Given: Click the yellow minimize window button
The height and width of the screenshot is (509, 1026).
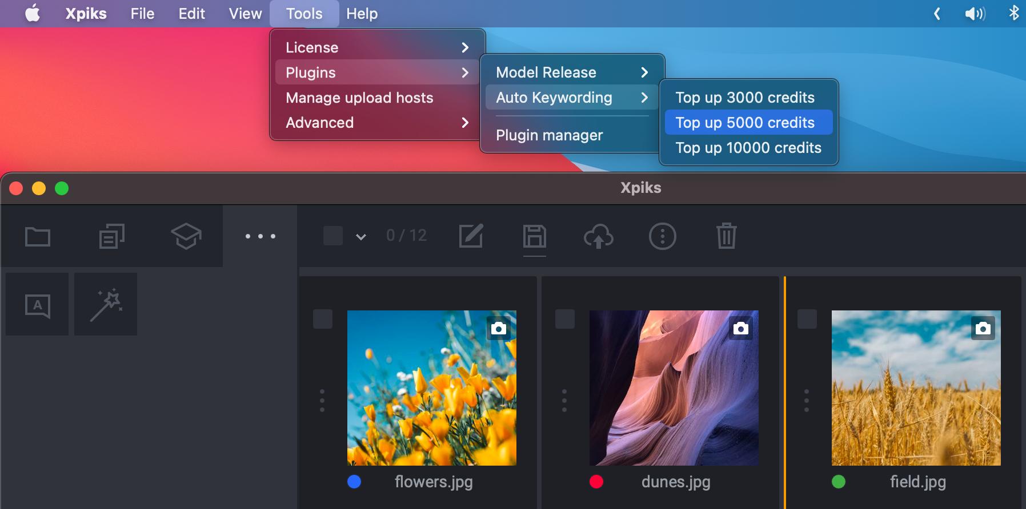Looking at the screenshot, I should 39,188.
